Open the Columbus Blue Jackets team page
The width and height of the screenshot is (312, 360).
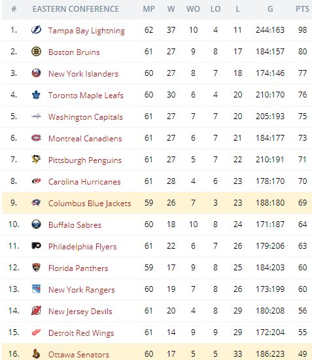[x=90, y=203]
